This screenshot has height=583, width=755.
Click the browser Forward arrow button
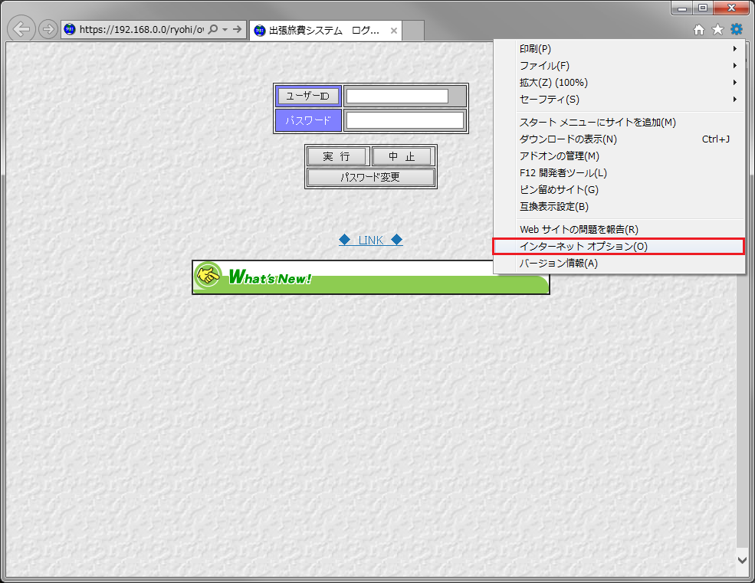tap(48, 29)
